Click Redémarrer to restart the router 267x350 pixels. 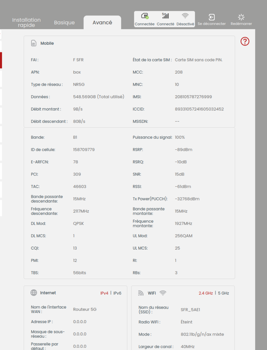coord(241,19)
